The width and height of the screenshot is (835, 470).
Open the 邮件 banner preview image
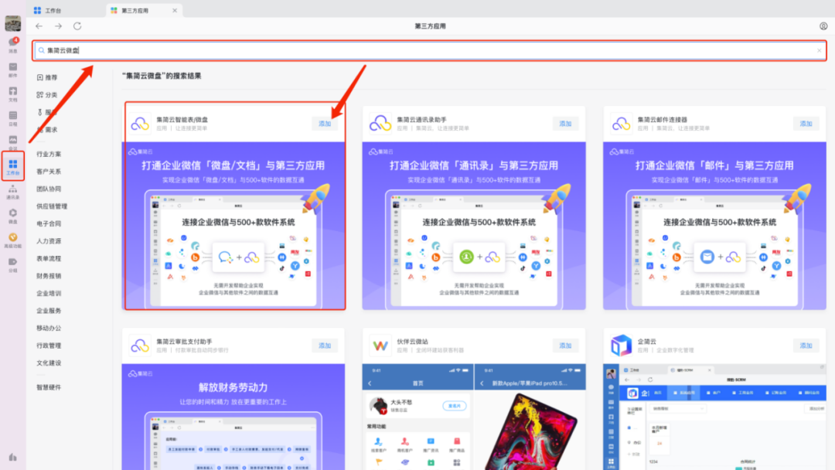pos(714,226)
